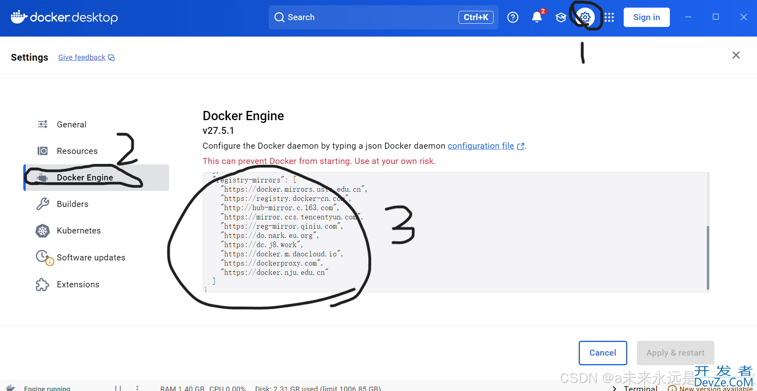The width and height of the screenshot is (757, 391).
Task: Click the Docker Desktop whale logo
Action: coord(64,17)
